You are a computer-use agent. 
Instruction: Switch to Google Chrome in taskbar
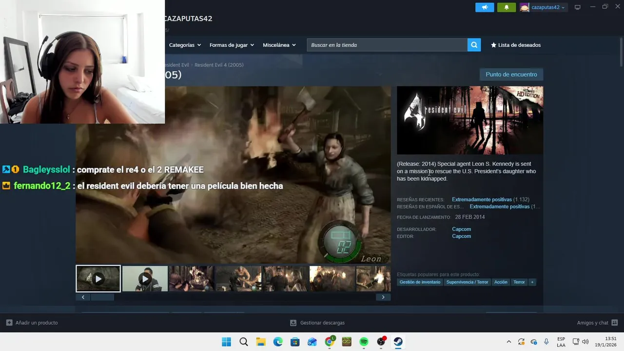pyautogui.click(x=330, y=342)
